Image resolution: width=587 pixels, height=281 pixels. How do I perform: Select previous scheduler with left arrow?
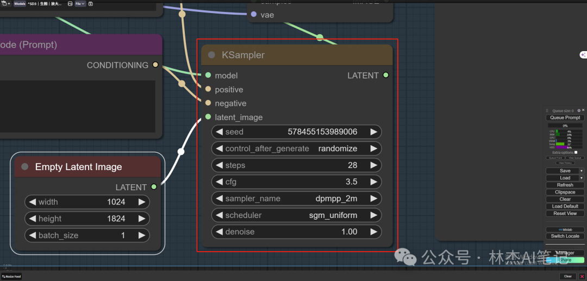(x=220, y=215)
